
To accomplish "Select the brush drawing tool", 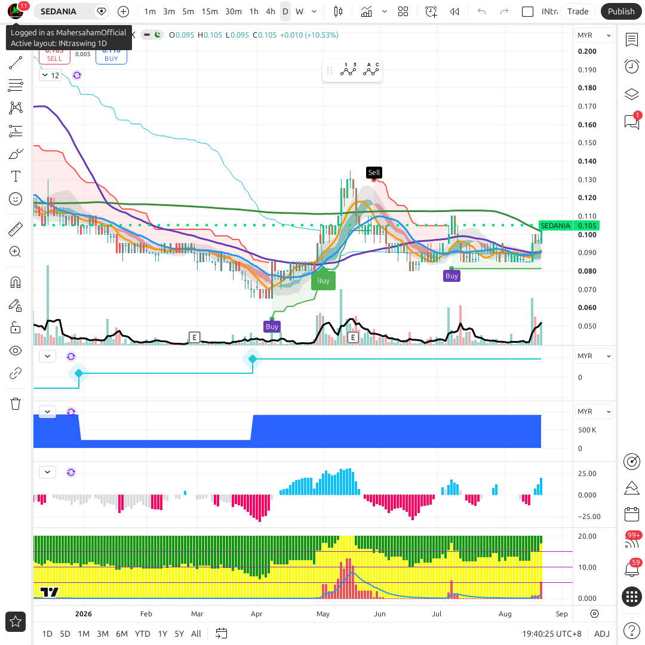I will click(15, 154).
